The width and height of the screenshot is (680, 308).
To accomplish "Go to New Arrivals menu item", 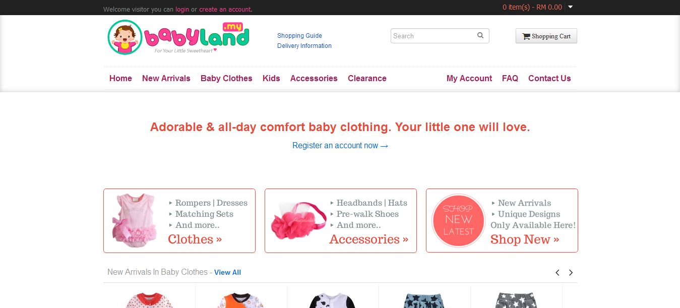I will coord(166,78).
